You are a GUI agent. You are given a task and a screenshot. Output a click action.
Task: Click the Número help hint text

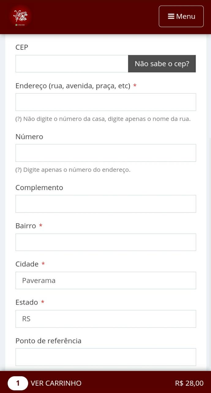click(x=73, y=170)
